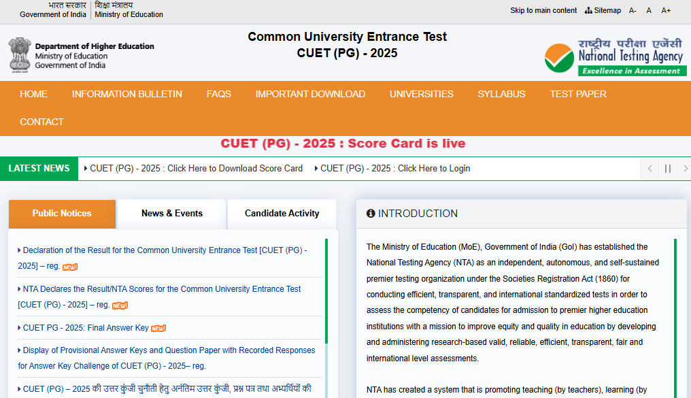Click the Public Notices panel green scrollbar
The image size is (691, 398).
tap(326, 291)
